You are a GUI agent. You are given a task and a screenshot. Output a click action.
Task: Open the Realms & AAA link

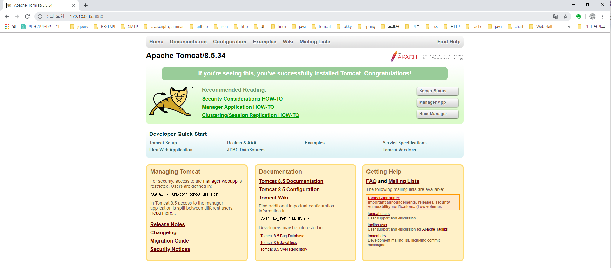coord(242,143)
